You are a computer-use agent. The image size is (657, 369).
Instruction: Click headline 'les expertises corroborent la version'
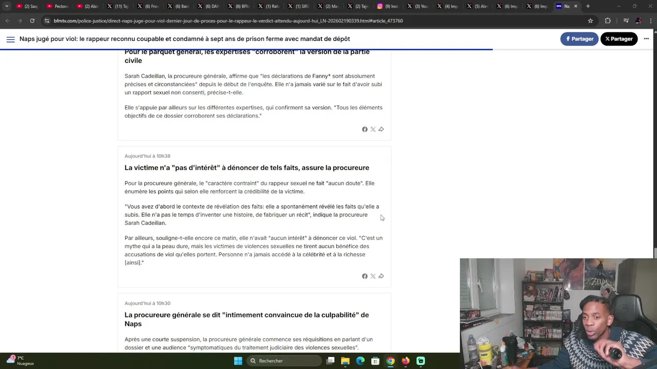point(247,56)
